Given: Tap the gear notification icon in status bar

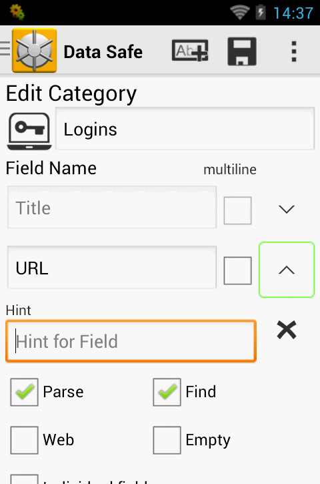Looking at the screenshot, I should click(17, 12).
